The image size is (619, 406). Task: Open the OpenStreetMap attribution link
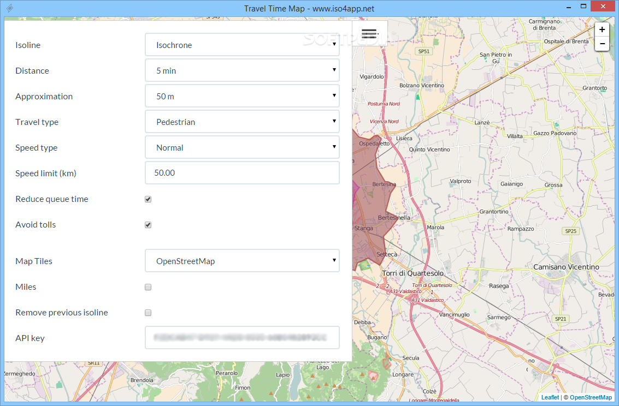591,397
